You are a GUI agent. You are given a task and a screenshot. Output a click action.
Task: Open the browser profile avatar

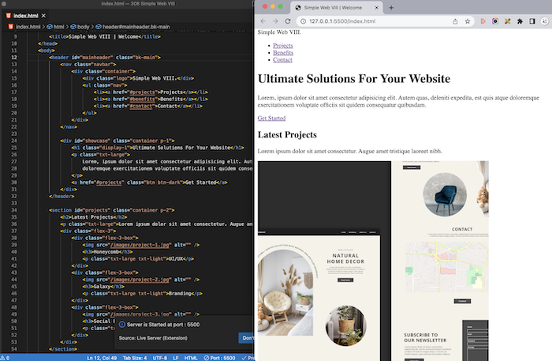pos(545,21)
